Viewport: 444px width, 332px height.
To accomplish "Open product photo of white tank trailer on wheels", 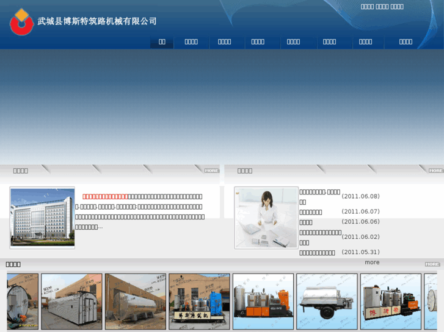I will (x=327, y=302).
